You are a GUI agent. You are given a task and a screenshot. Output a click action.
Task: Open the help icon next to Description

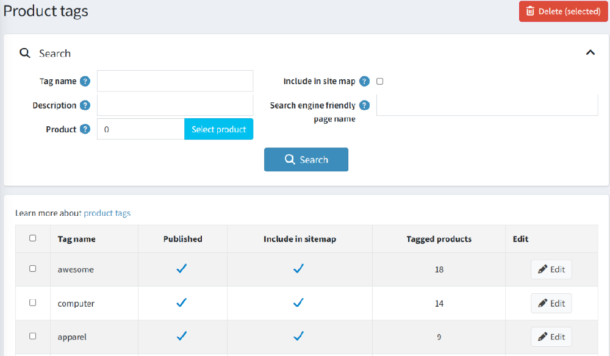click(85, 105)
